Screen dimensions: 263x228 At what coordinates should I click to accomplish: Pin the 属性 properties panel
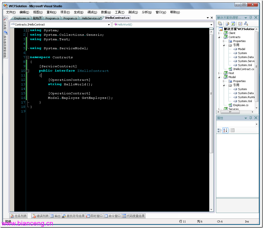click(250, 118)
